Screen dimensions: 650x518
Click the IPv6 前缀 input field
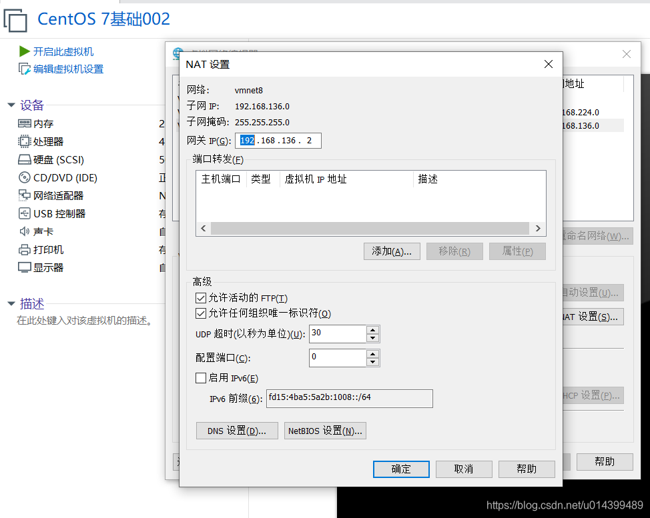[350, 399]
